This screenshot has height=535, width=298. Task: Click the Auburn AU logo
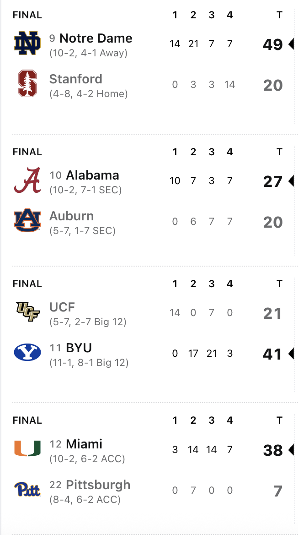tap(27, 221)
